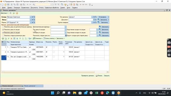Viewport: 171px width, 96px height.
Task: Expand the Заполнить arrow in the Документ row
Action: 108,20
